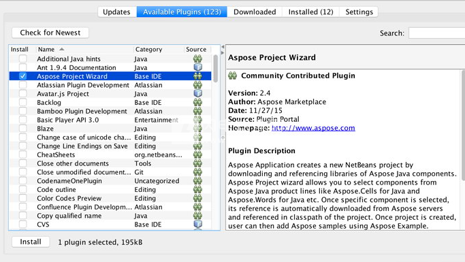Image resolution: width=465 pixels, height=262 pixels.
Task: Click cube source icon for Ant 1.9.4 Documentation
Action: click(198, 67)
